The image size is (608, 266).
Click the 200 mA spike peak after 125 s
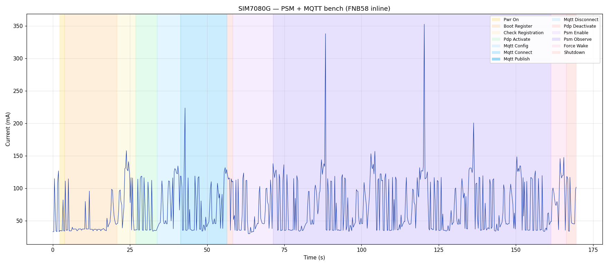[474, 123]
